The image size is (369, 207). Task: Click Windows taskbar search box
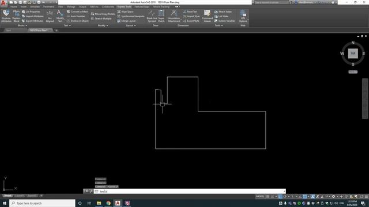(x=42, y=203)
